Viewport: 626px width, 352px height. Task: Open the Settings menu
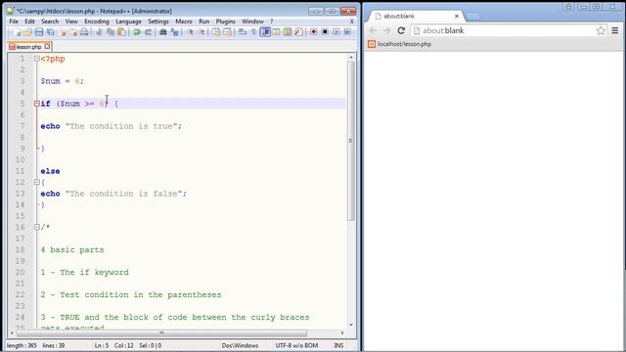click(x=158, y=22)
